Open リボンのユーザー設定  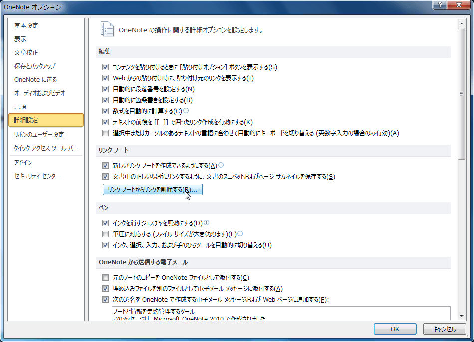pos(46,135)
